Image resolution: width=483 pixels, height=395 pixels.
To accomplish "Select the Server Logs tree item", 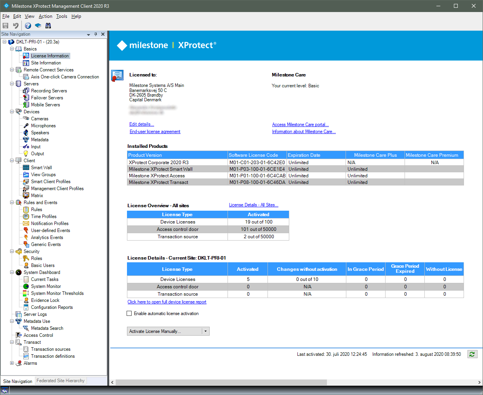I will pos(35,314).
